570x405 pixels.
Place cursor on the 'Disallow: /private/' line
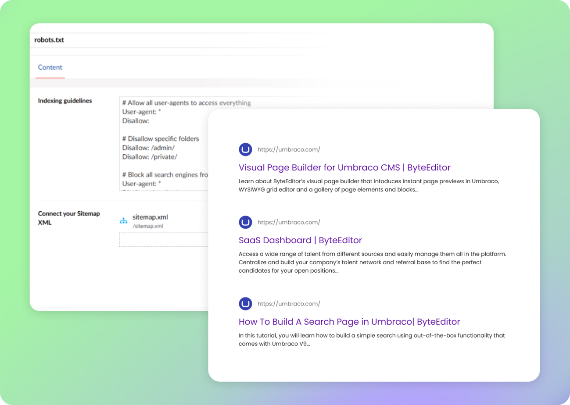tap(150, 156)
